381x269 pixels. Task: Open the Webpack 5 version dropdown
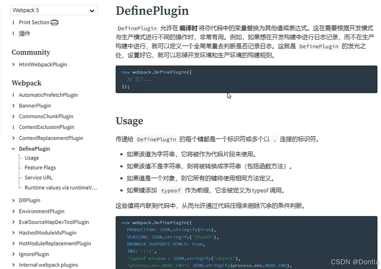point(54,10)
